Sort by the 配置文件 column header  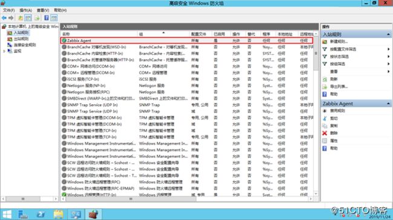pyautogui.click(x=201, y=34)
